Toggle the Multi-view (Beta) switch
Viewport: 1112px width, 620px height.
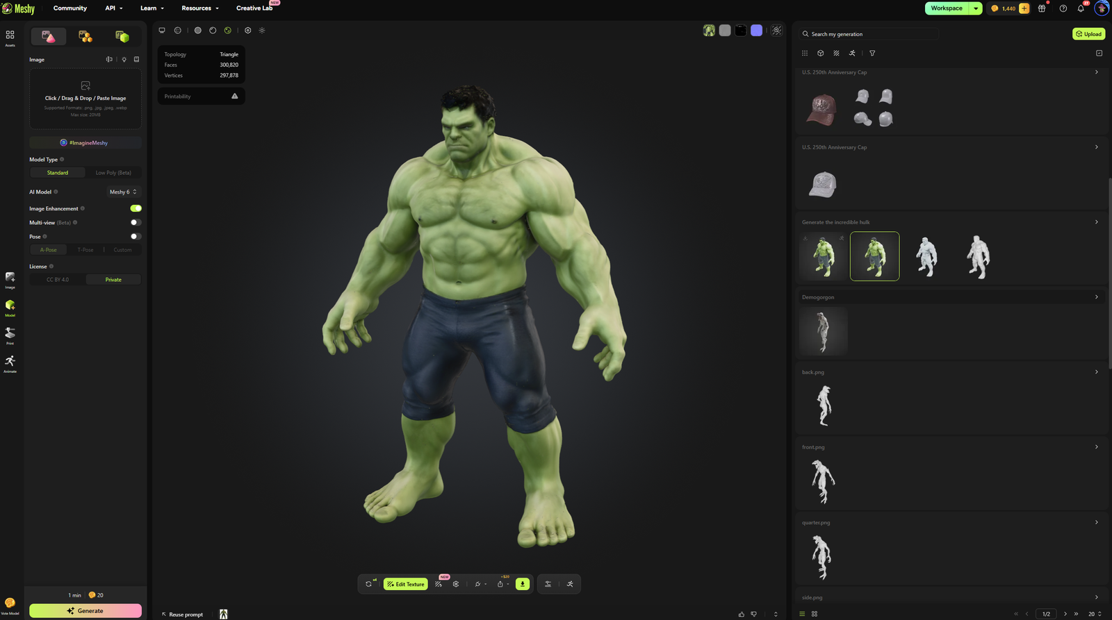click(x=136, y=222)
